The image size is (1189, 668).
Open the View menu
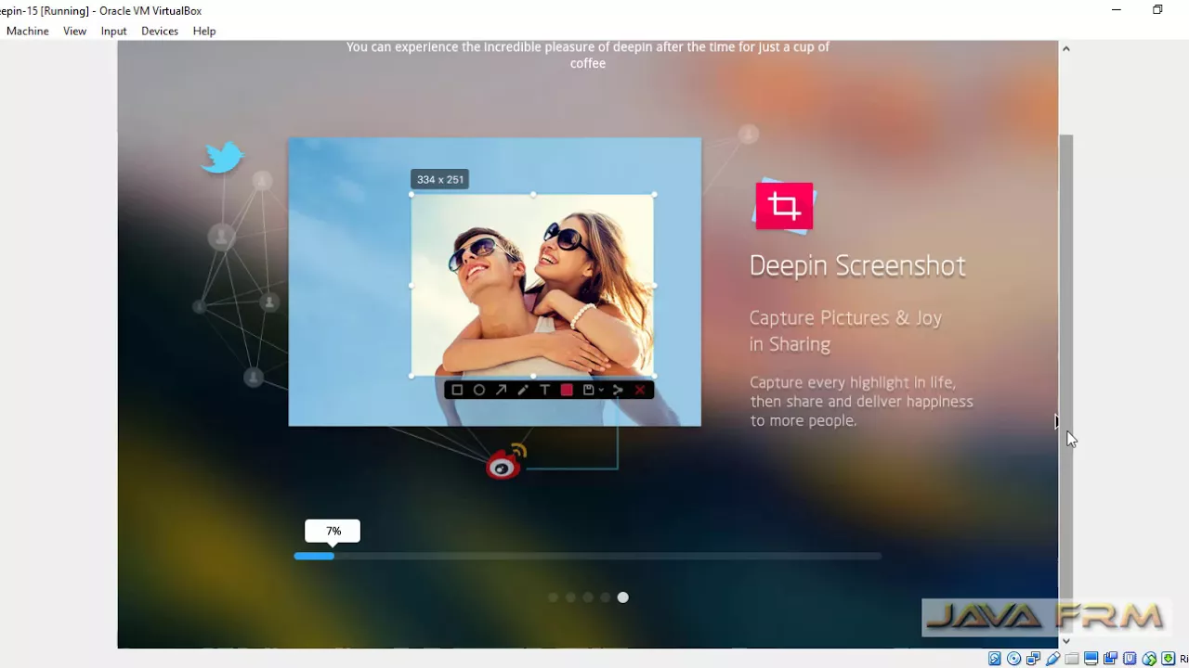[x=74, y=31]
